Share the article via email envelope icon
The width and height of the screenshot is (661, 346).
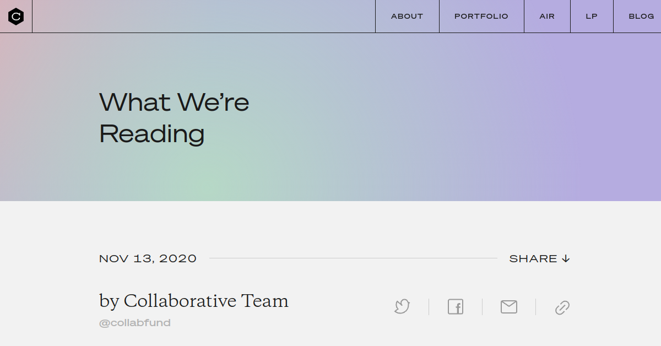(x=508, y=307)
